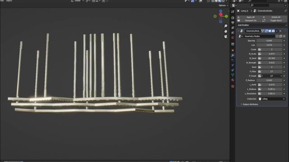This screenshot has width=289, height=162.
Task: Click the P_Radius value slider
Action: pyautogui.click(x=269, y=80)
